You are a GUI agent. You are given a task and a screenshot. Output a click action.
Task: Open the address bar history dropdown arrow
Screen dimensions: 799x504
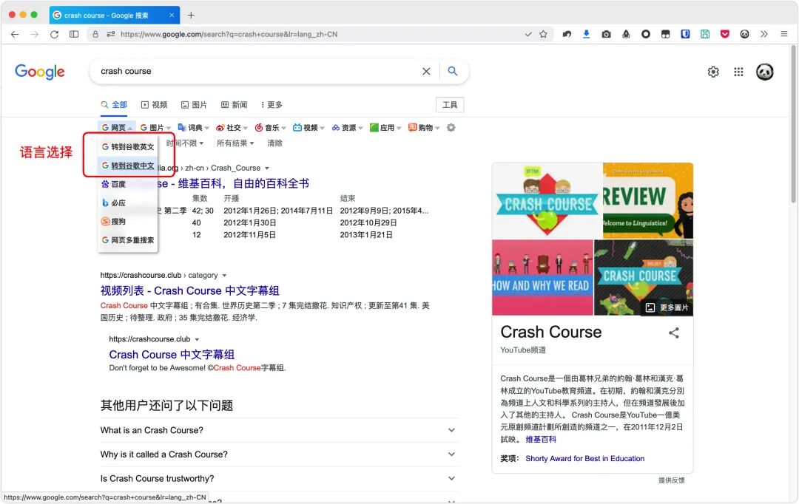tap(528, 34)
